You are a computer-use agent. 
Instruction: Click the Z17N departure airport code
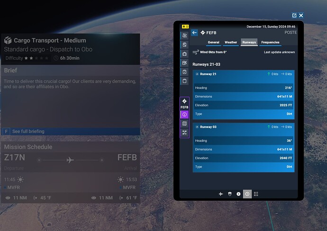tap(15, 157)
